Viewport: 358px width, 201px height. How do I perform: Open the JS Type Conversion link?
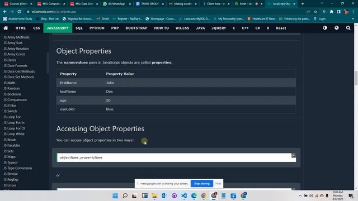click(17, 168)
